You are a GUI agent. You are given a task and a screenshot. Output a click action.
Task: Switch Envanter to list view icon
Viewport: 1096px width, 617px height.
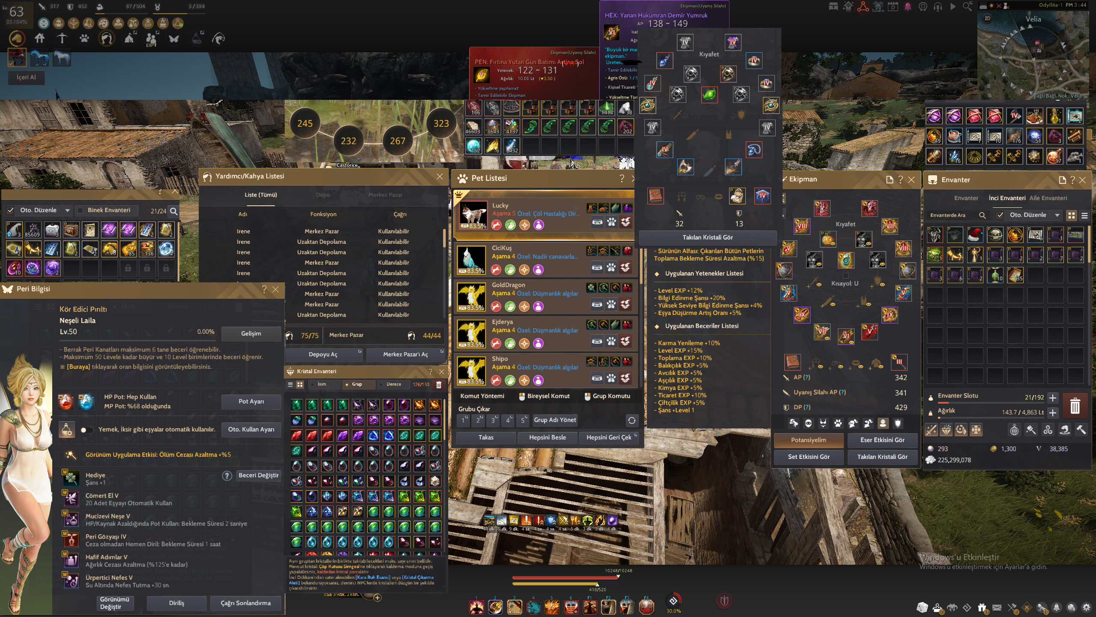coord(1084,216)
